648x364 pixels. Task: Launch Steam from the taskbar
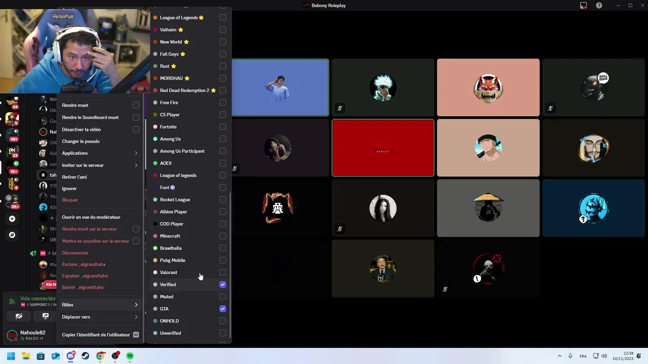pos(85,356)
